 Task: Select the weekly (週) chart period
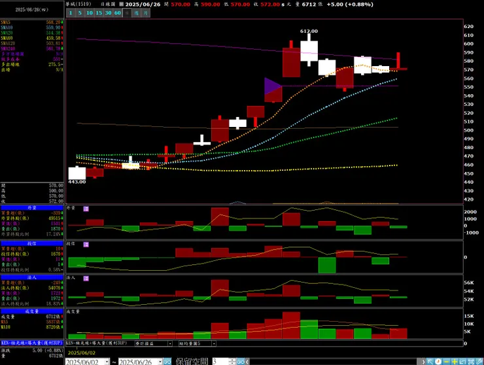tap(137, 13)
